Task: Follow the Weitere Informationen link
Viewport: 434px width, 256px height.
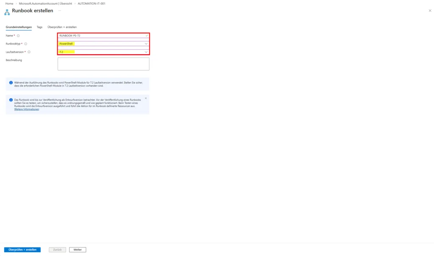Action: 27,109
